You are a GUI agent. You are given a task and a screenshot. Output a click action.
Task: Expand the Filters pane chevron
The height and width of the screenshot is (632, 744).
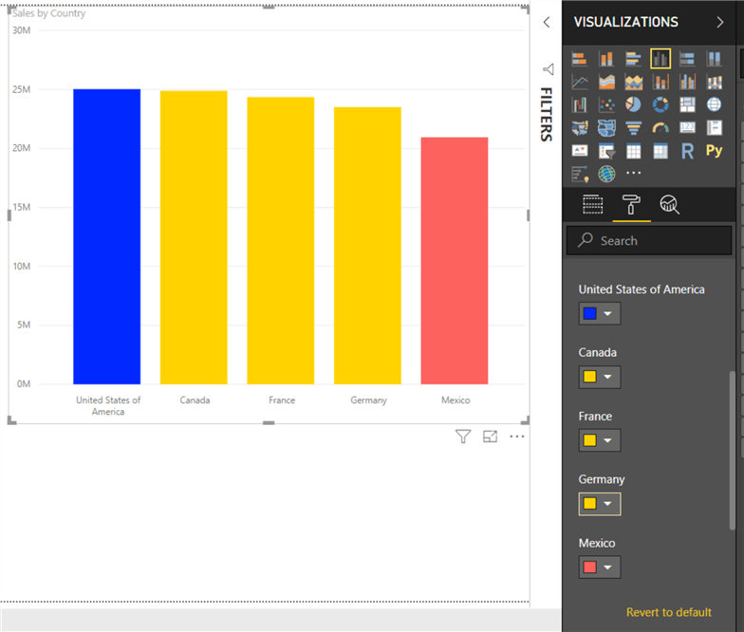(547, 23)
